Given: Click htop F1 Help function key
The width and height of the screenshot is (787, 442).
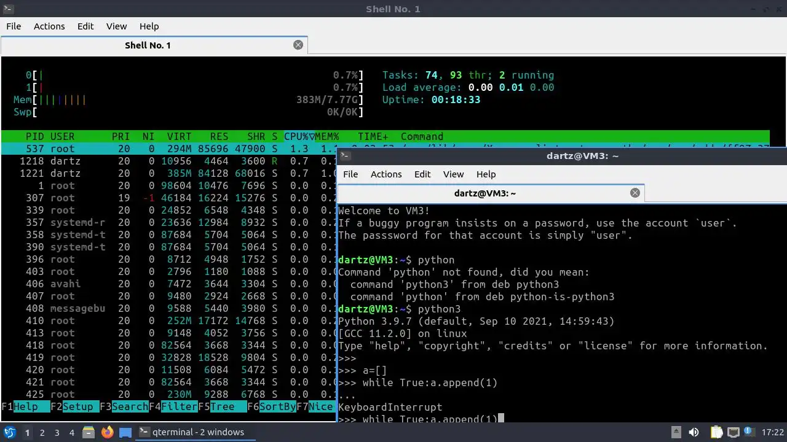Looking at the screenshot, I should [25, 406].
